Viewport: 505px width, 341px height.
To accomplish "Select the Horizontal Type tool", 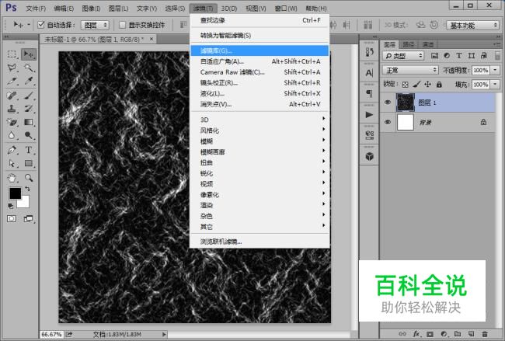I will (x=29, y=150).
